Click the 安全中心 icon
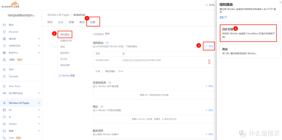Screen dimensions: 282x140 [4, 53]
